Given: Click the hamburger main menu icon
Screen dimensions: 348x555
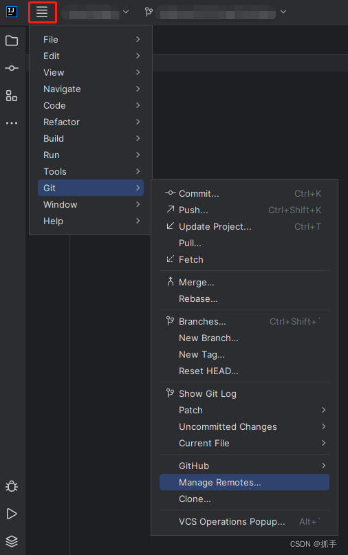Looking at the screenshot, I should click(x=42, y=12).
